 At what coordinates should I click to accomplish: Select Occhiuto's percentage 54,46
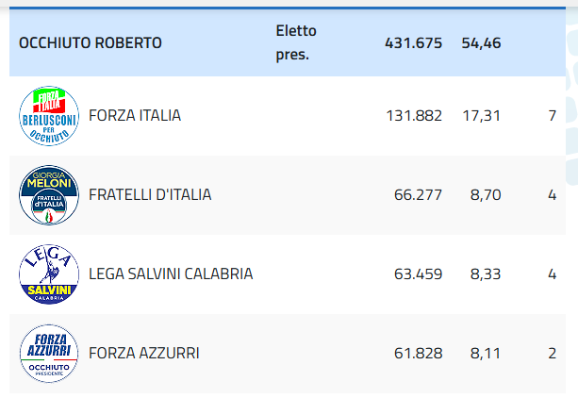(481, 43)
